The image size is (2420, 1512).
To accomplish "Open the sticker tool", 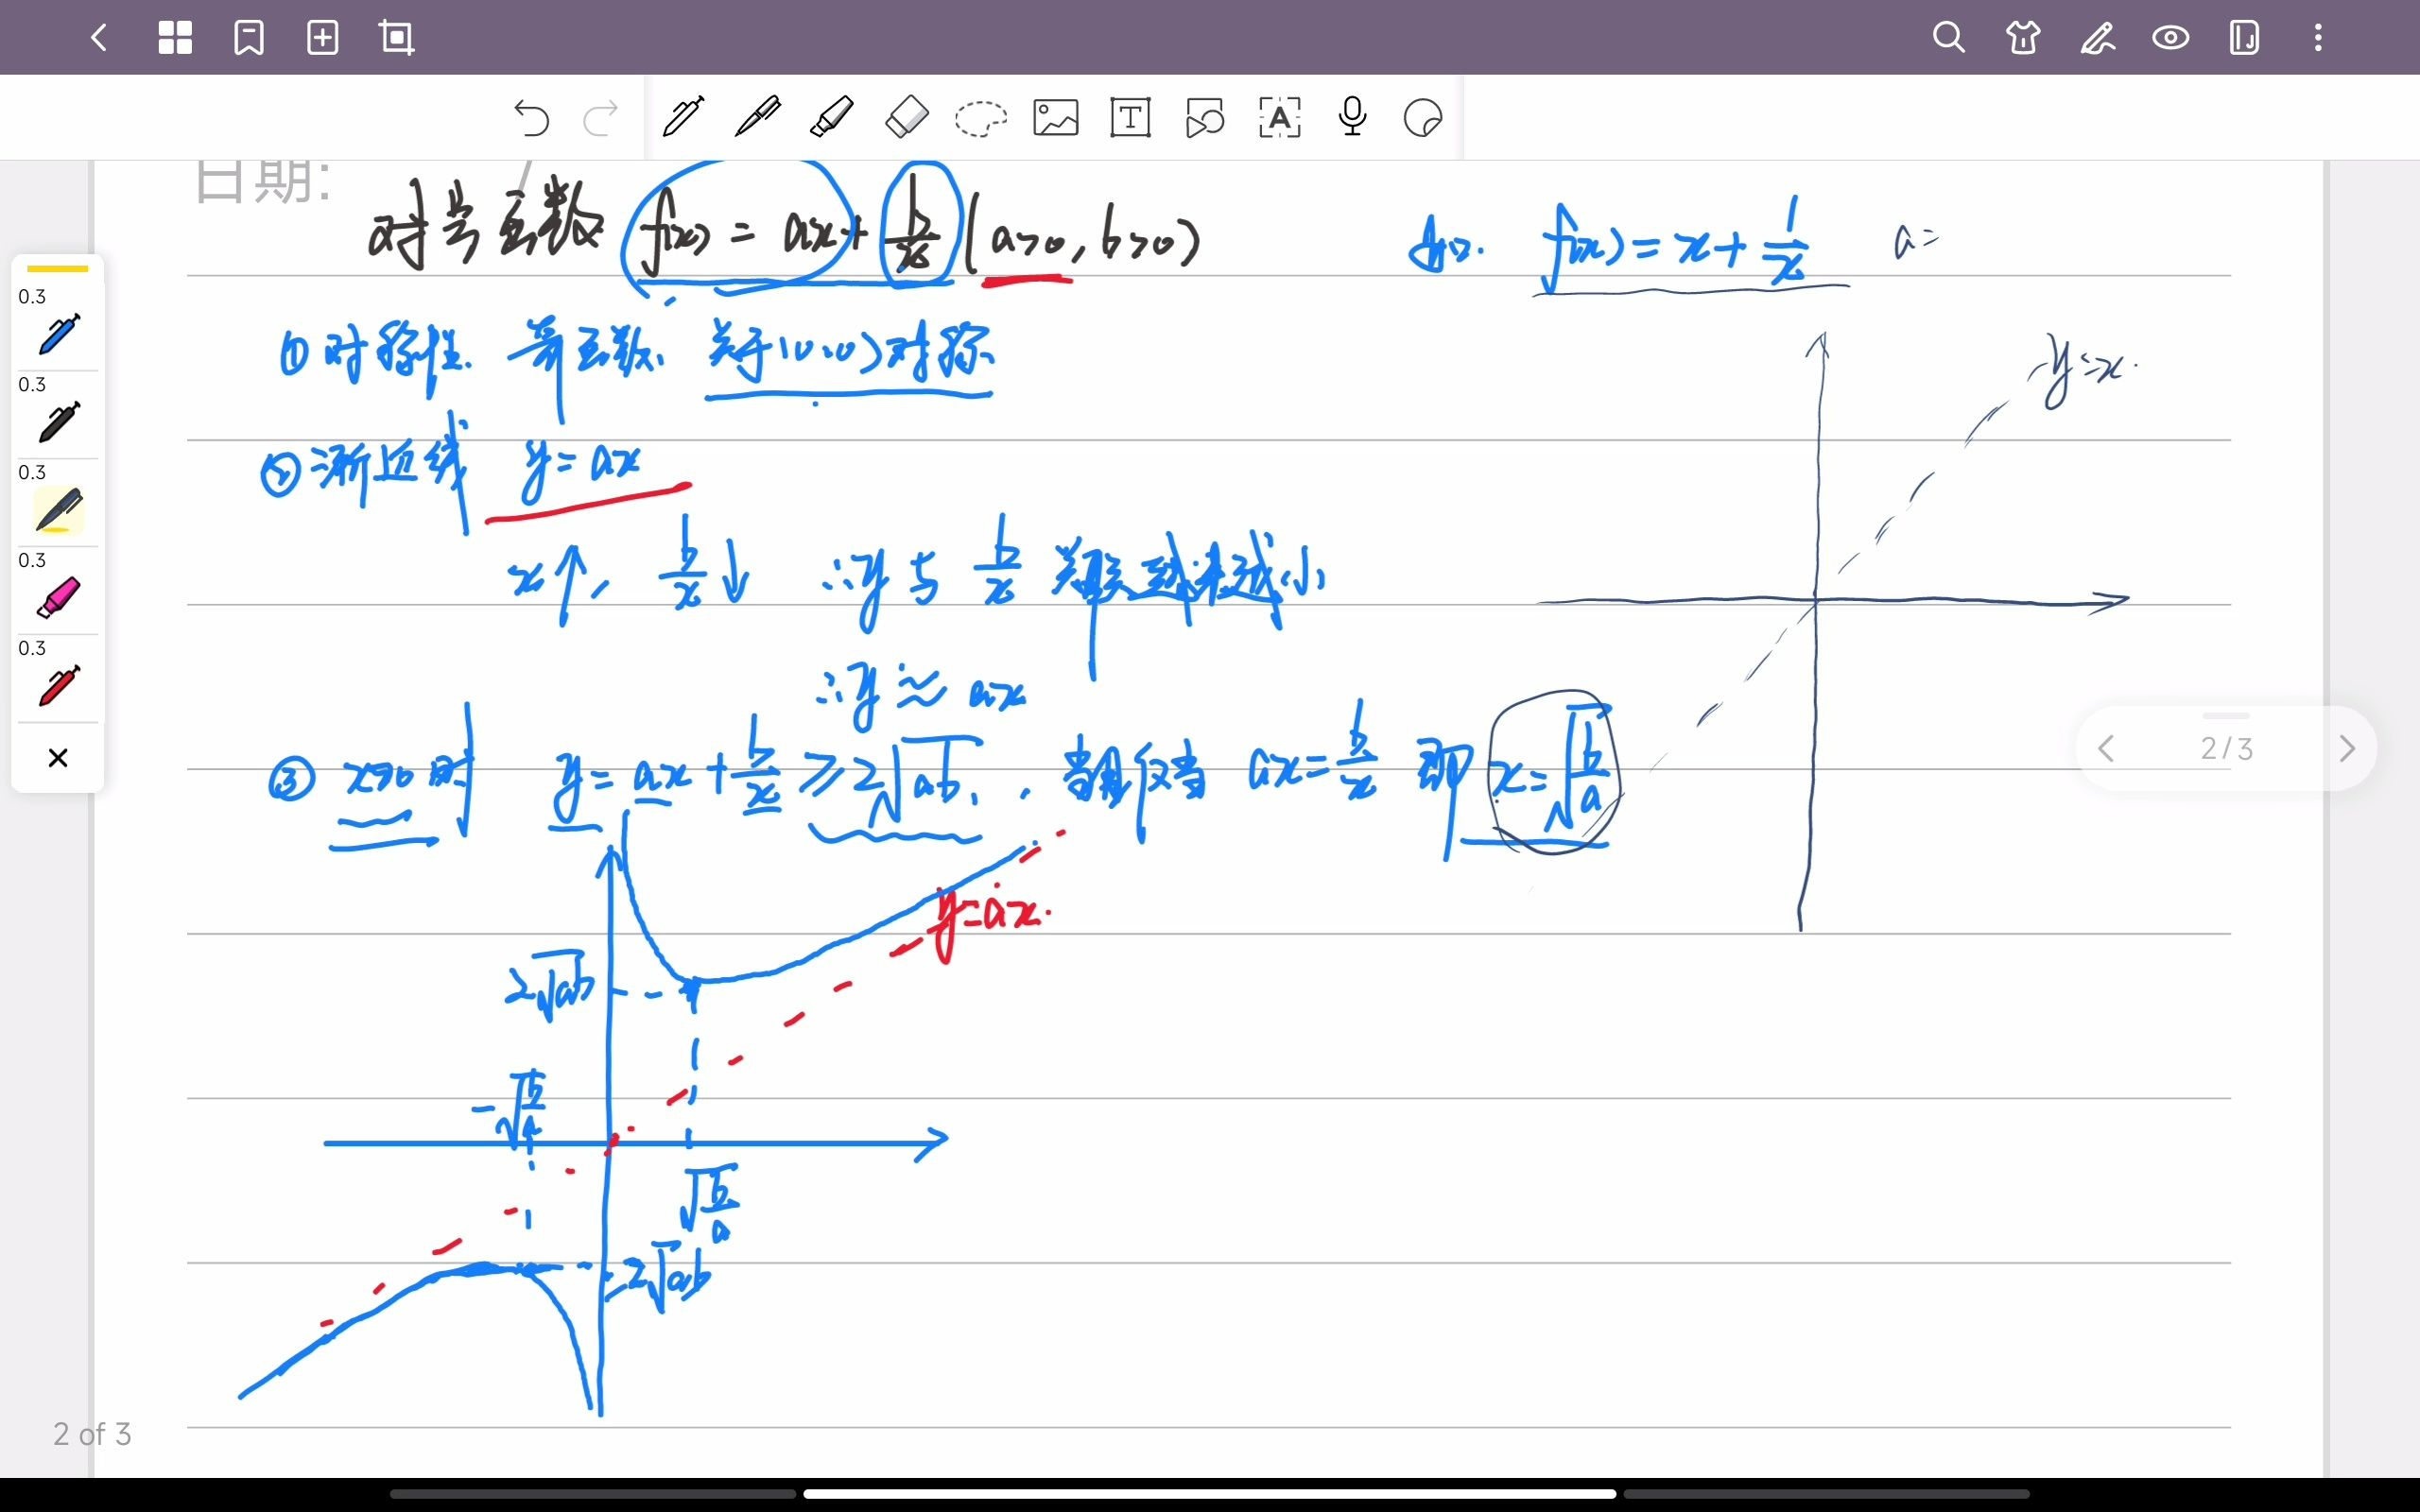I will coord(1423,118).
